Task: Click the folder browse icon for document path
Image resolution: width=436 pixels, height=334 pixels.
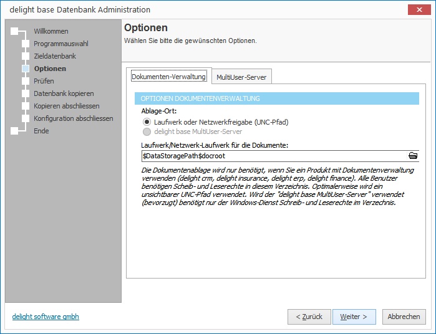Action: click(412, 155)
